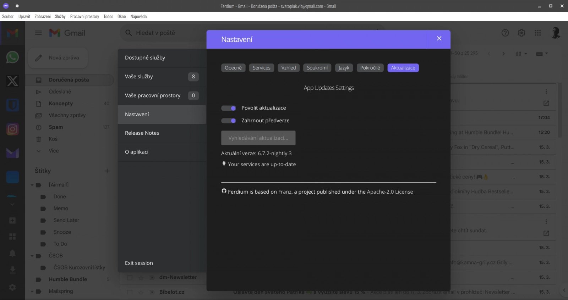Close the Nastavení settings dialog
This screenshot has width=568, height=300.
coord(439,39)
